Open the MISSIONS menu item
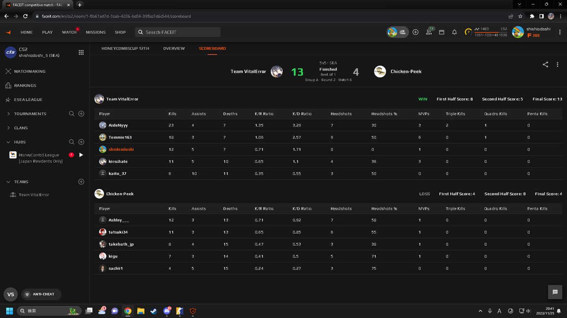This screenshot has height=318, width=567. (x=96, y=32)
